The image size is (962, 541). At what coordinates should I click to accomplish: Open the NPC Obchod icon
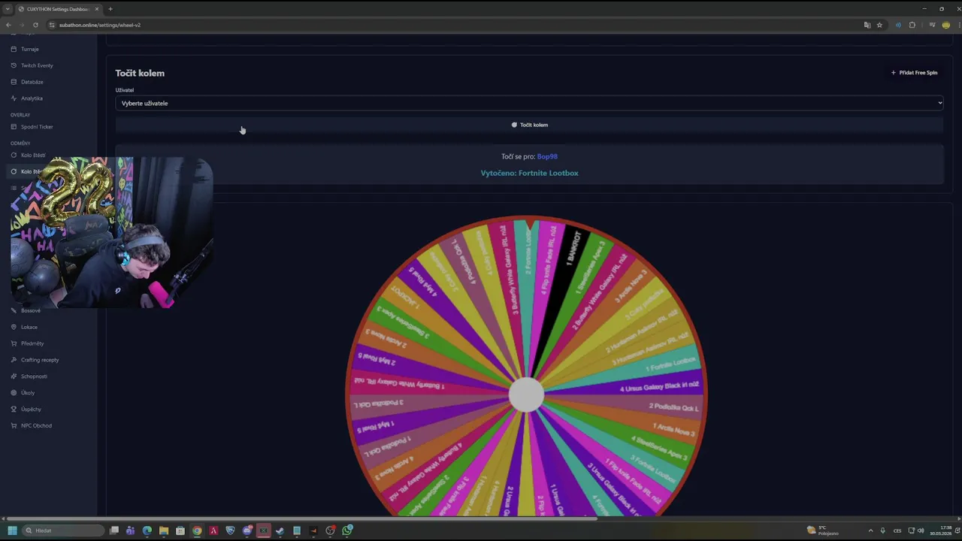click(14, 426)
